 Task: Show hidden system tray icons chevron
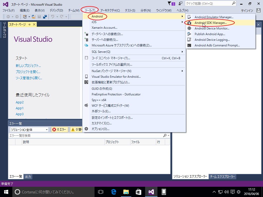(214, 192)
